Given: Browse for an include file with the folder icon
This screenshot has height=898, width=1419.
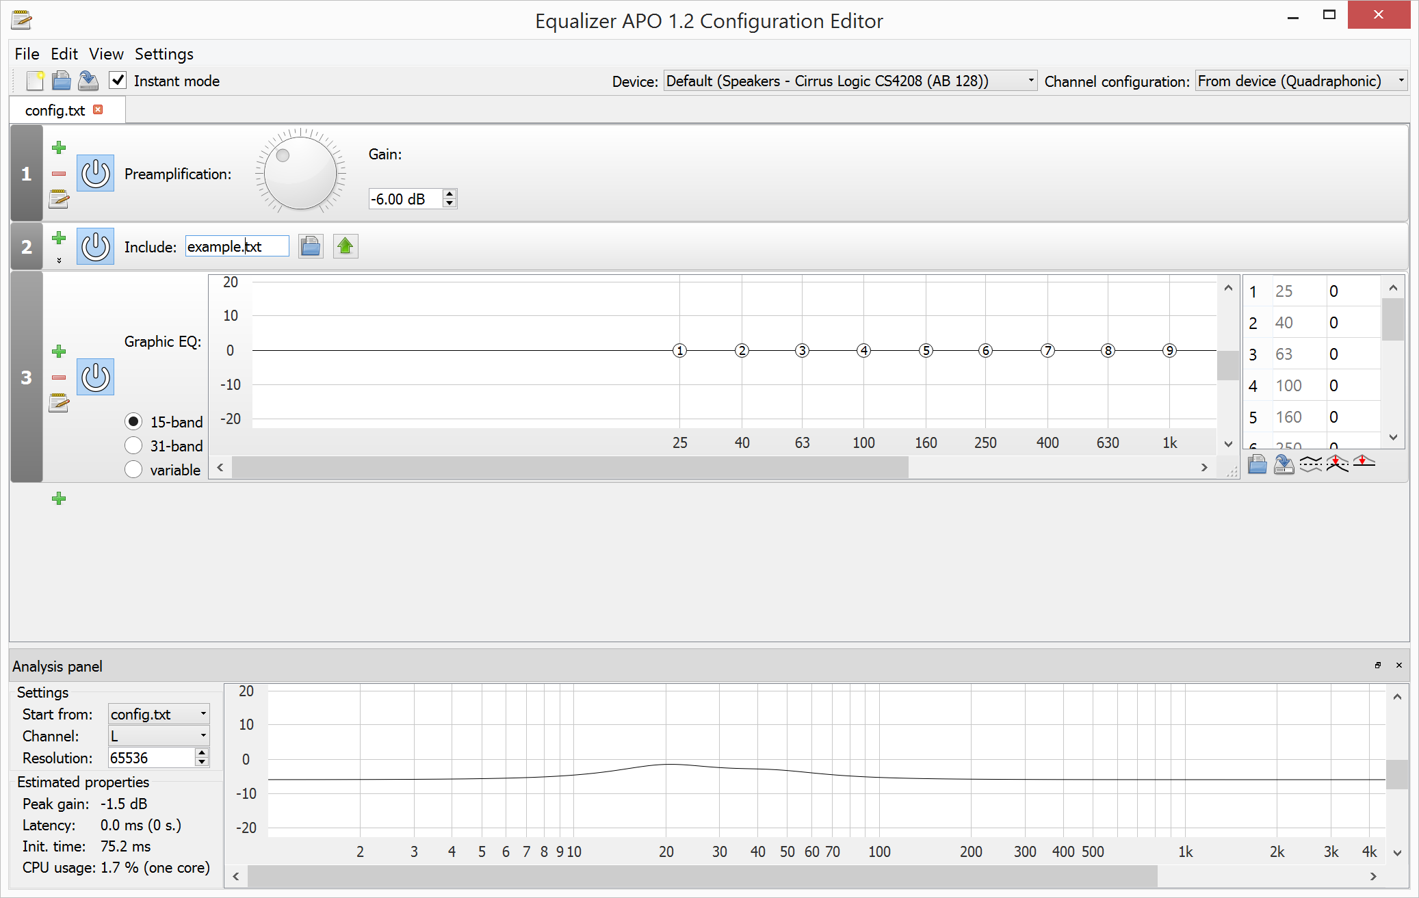Looking at the screenshot, I should (x=311, y=246).
